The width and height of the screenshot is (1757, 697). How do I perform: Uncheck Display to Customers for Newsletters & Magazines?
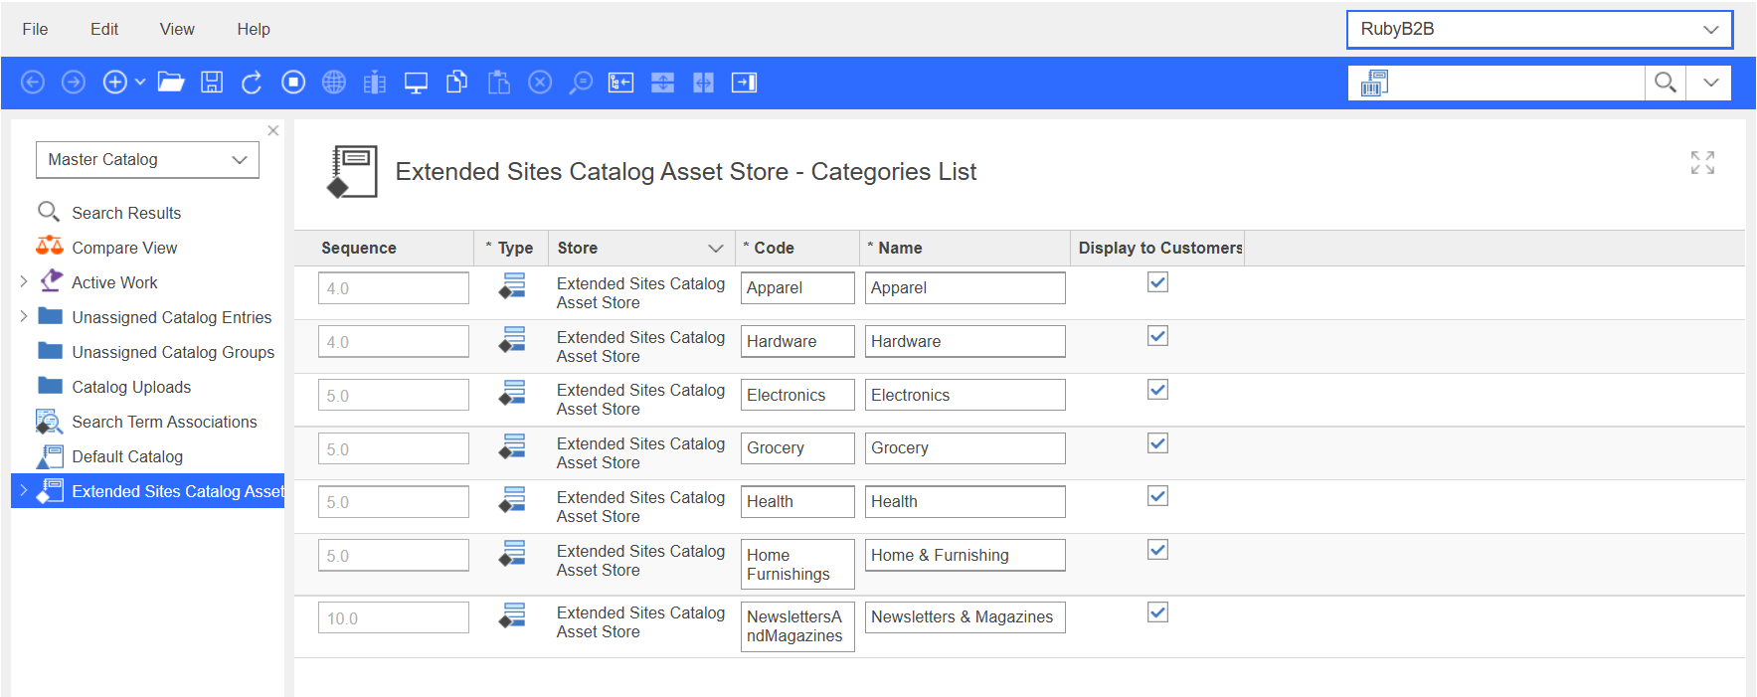pos(1157,612)
